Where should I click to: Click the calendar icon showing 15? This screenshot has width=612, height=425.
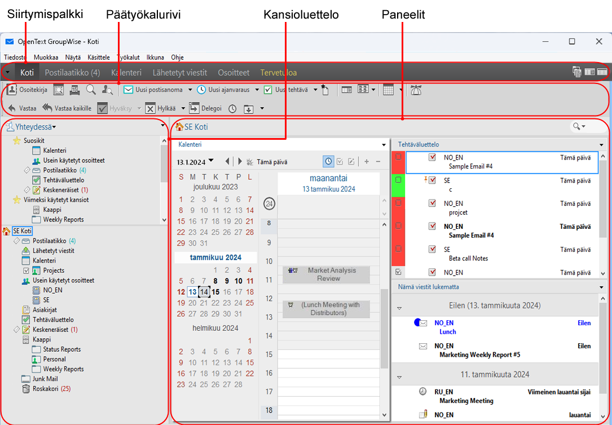tap(74, 90)
